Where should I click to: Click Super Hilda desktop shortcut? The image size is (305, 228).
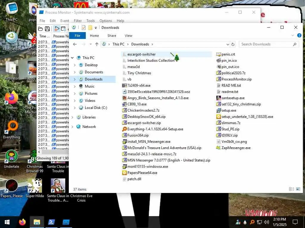(x=35, y=188)
